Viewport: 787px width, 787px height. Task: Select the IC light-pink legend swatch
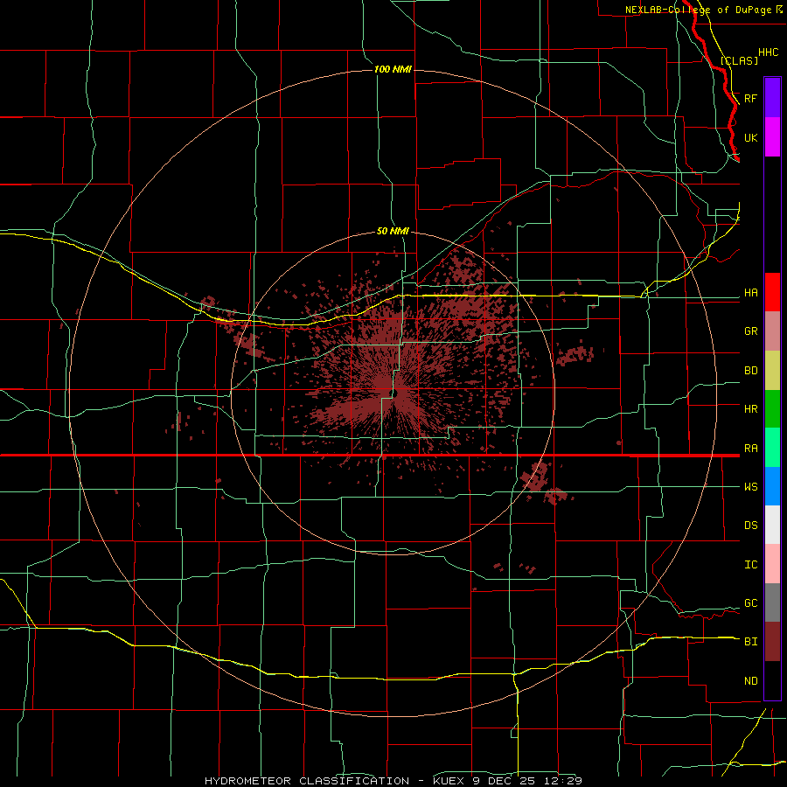pyautogui.click(x=772, y=564)
